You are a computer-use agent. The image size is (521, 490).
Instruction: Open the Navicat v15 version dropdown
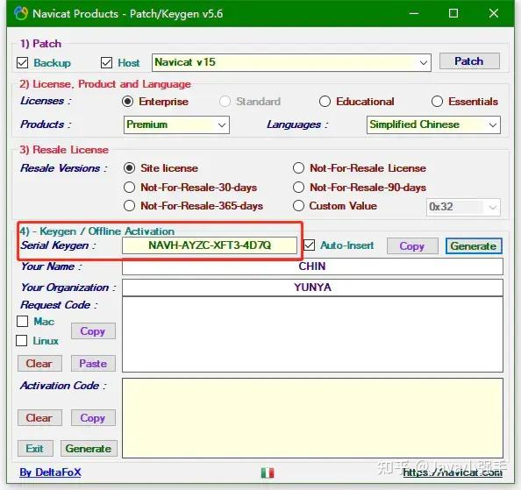291,62
